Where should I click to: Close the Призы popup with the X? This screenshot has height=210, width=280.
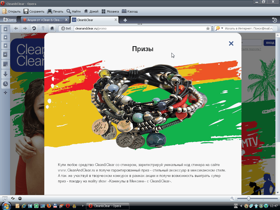point(231,43)
